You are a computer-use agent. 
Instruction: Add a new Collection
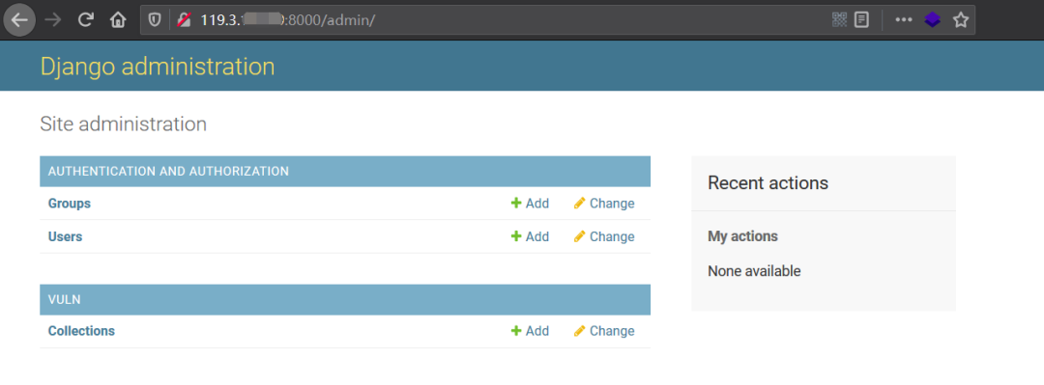tap(530, 331)
